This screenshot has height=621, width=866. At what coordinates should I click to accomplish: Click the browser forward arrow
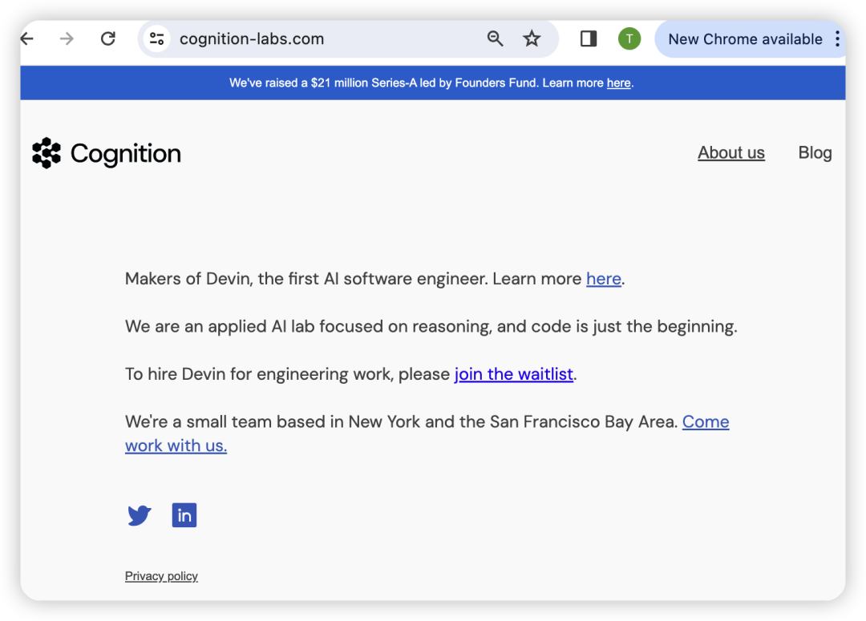67,38
